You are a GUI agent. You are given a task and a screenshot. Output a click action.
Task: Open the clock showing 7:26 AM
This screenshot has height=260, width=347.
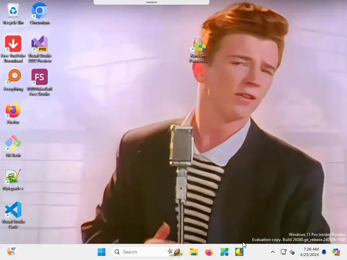point(309,252)
